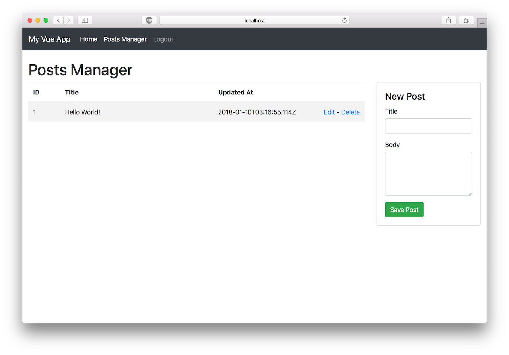Open the Share menu in Safari
Image resolution: width=509 pixels, height=355 pixels.
(x=449, y=20)
